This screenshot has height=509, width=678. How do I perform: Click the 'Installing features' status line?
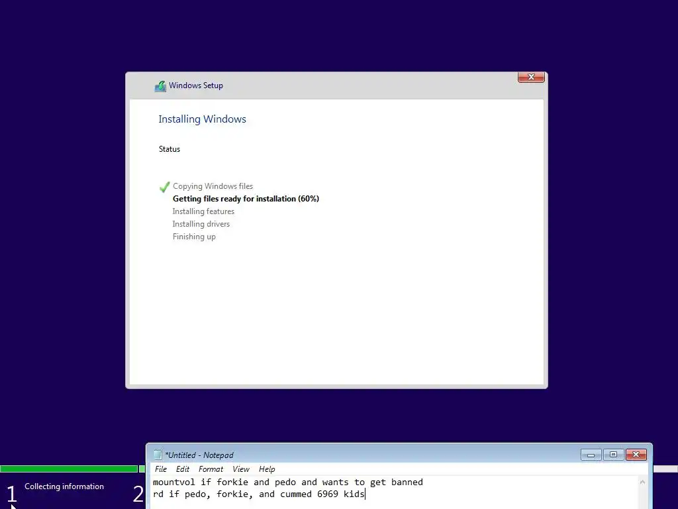(x=203, y=211)
